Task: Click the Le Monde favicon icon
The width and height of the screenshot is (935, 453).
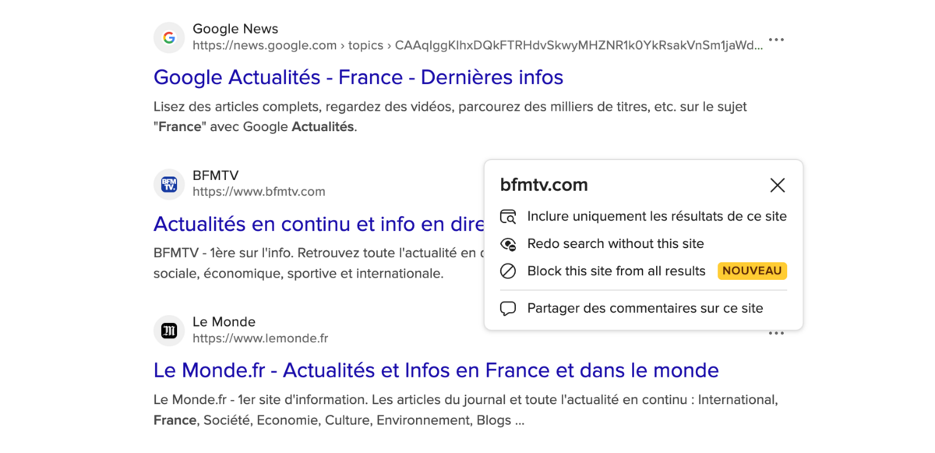Action: point(169,331)
